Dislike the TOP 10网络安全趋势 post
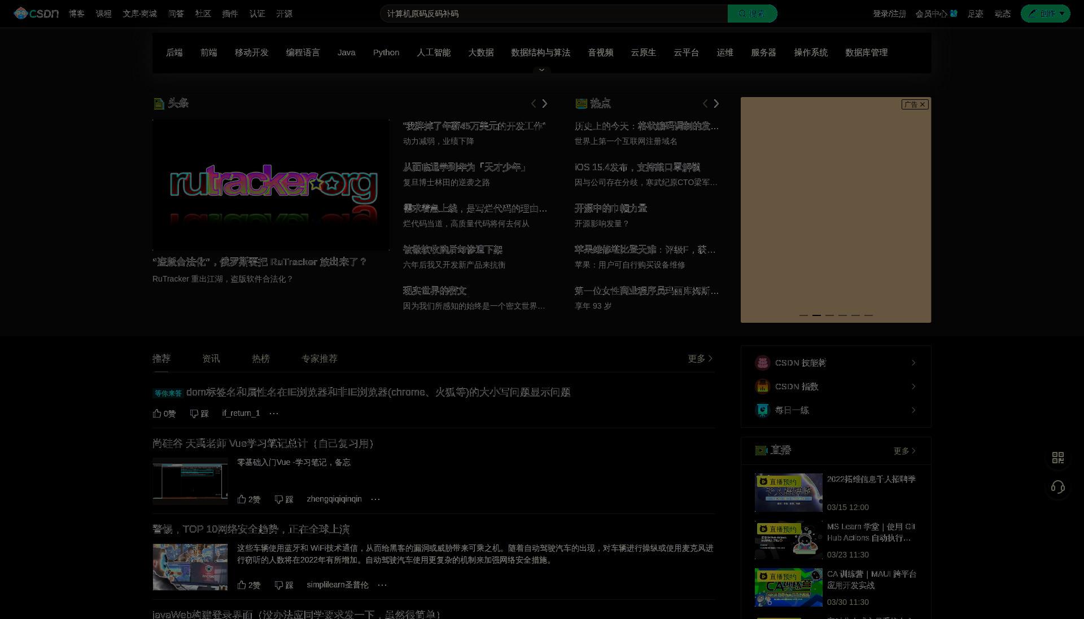Viewport: 1084px width, 619px height. pos(284,585)
